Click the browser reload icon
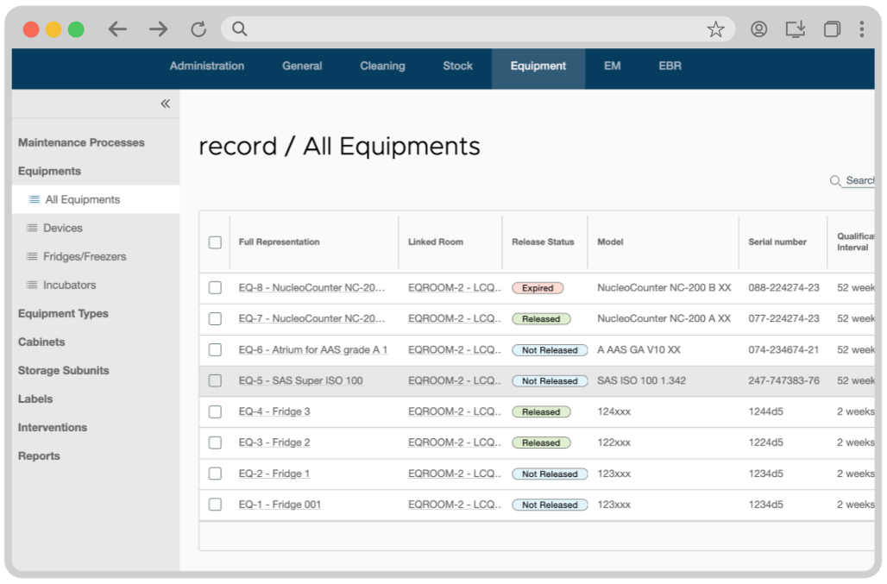Image resolution: width=887 pixels, height=584 pixels. coord(198,29)
